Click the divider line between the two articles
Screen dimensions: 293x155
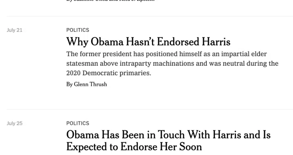(x=150, y=109)
